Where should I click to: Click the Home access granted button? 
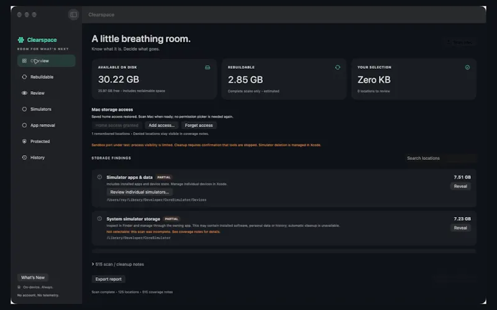coord(117,125)
